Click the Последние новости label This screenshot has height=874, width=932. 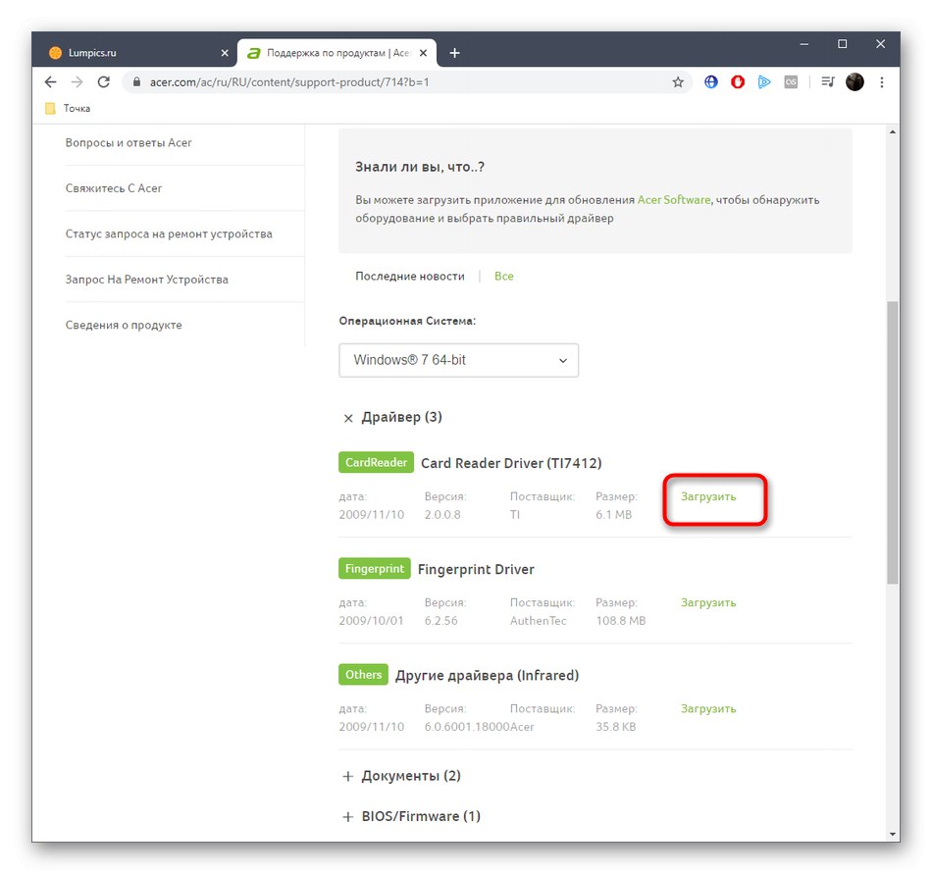click(410, 276)
